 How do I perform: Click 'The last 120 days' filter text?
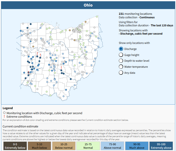pyautogui.click(x=162, y=25)
